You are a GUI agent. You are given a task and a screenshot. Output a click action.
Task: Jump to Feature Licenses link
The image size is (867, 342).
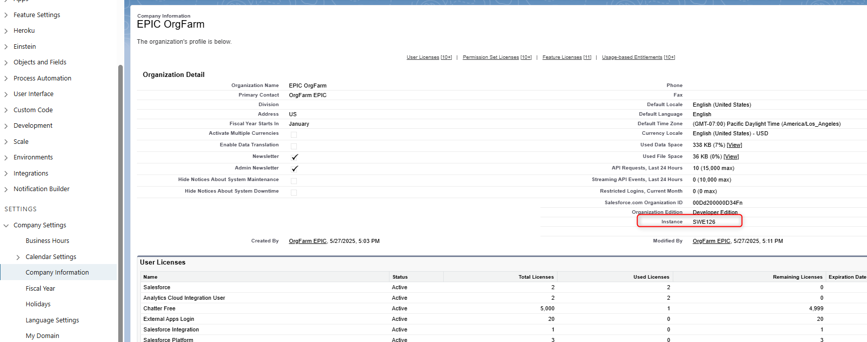pyautogui.click(x=567, y=57)
